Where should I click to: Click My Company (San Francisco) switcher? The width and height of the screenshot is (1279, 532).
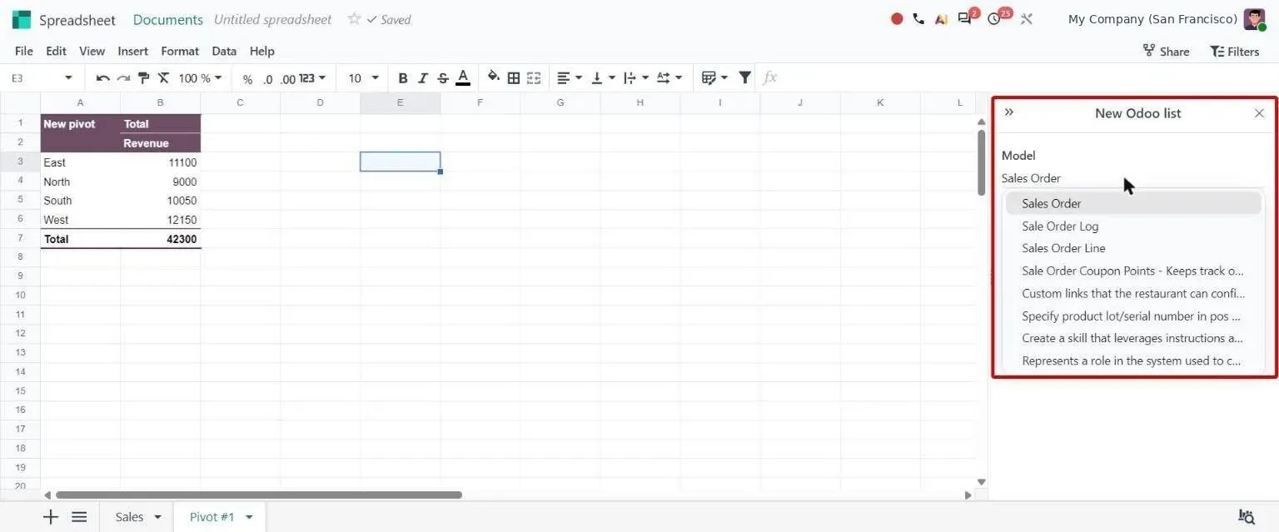tap(1152, 18)
